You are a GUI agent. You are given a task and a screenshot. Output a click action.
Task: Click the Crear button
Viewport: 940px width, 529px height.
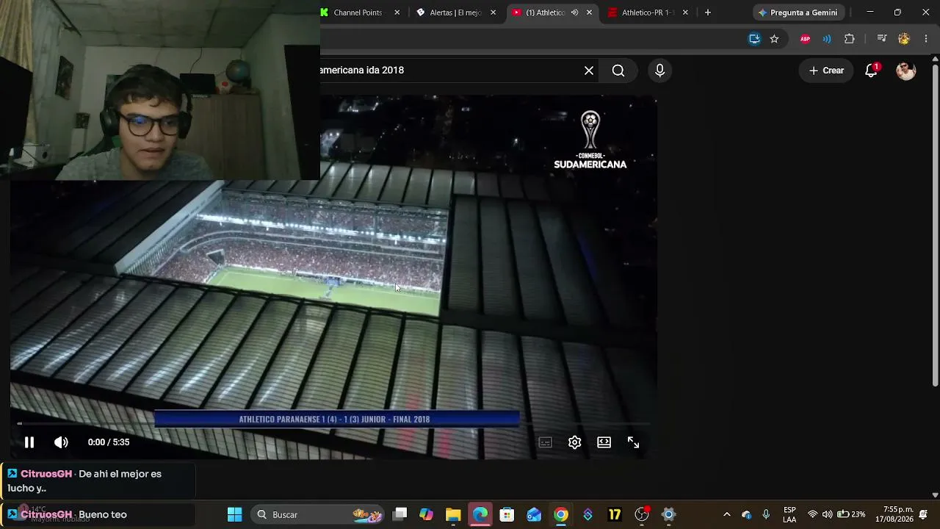click(x=826, y=71)
